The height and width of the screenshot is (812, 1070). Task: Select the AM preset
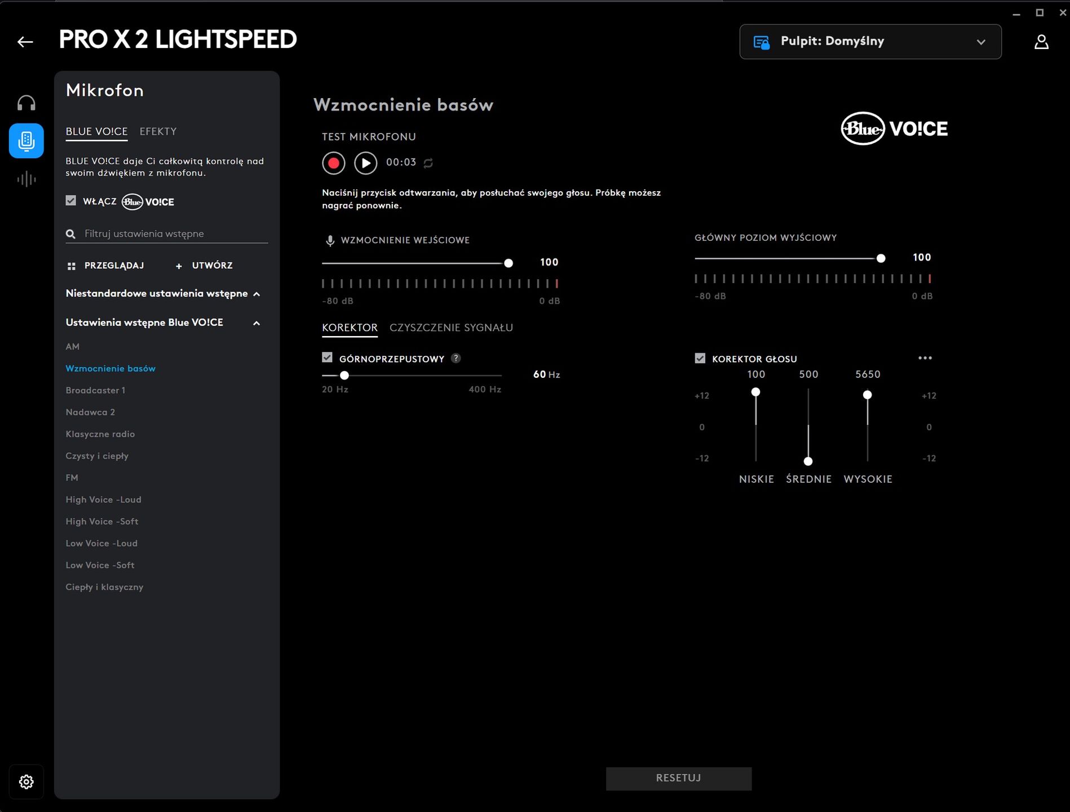tap(73, 347)
